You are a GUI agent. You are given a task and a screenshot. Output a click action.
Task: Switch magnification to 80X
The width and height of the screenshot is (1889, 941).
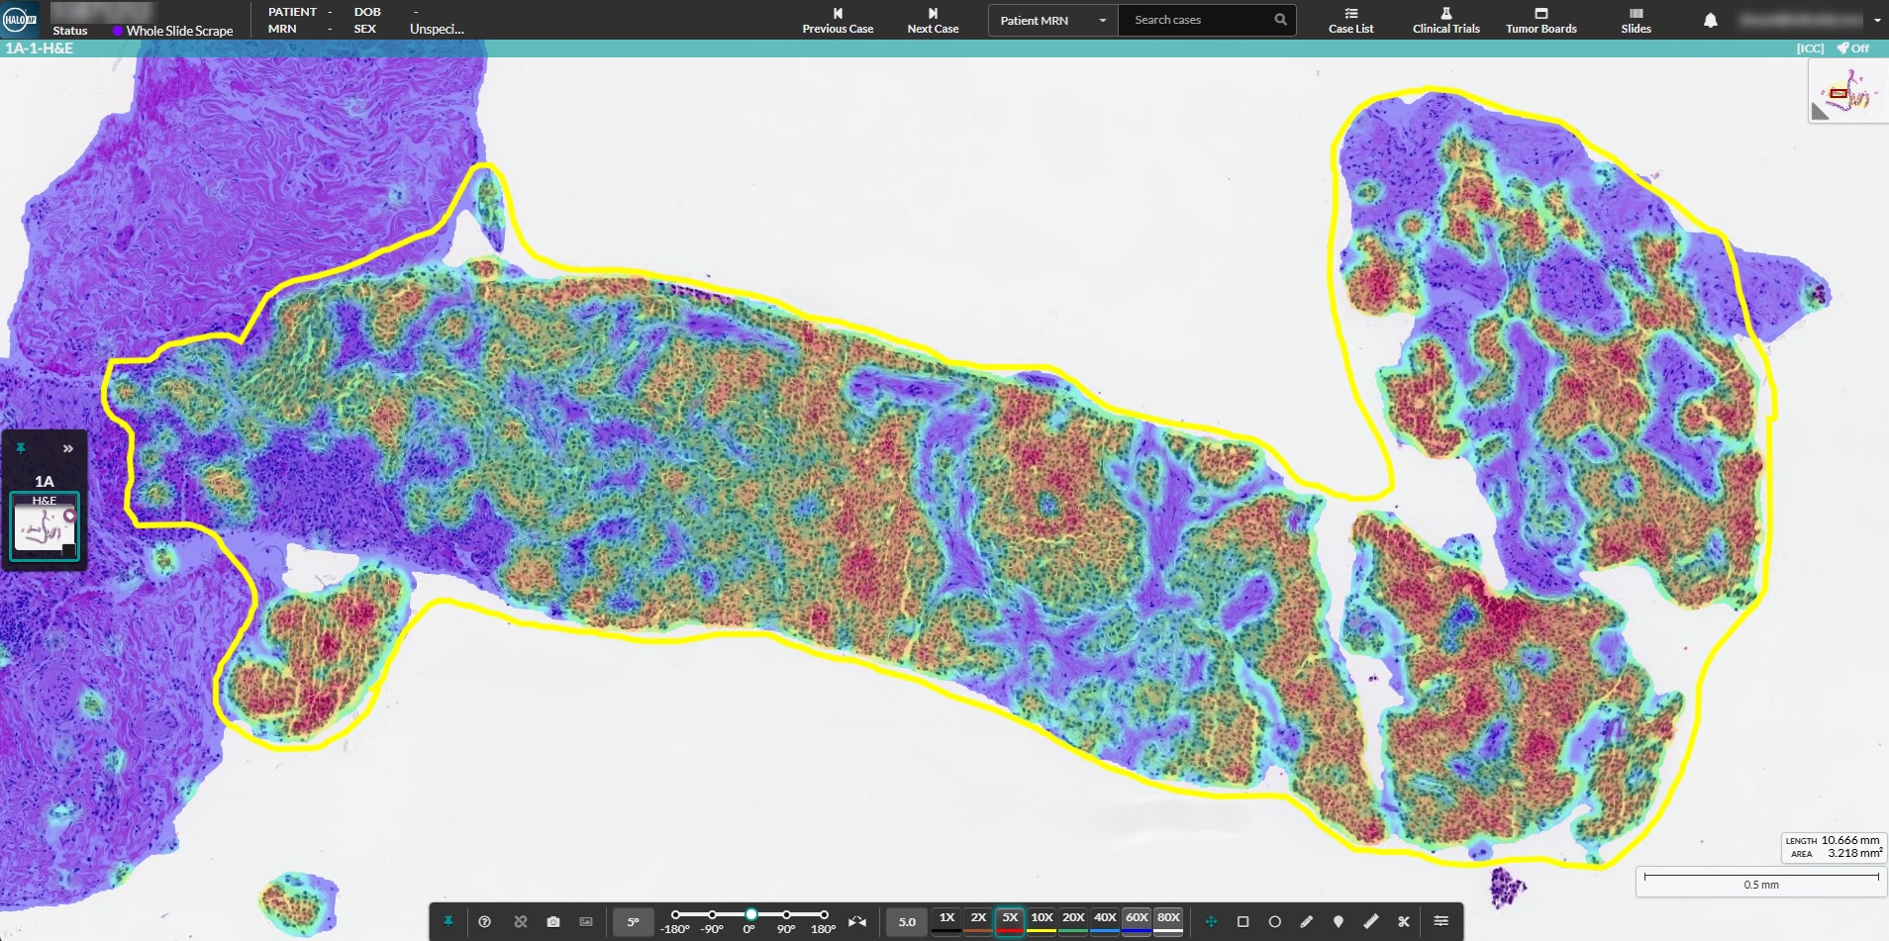pyautogui.click(x=1168, y=920)
